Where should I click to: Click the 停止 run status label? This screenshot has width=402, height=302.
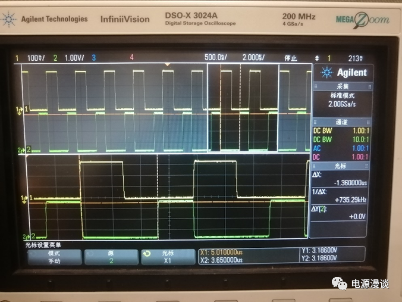point(290,58)
